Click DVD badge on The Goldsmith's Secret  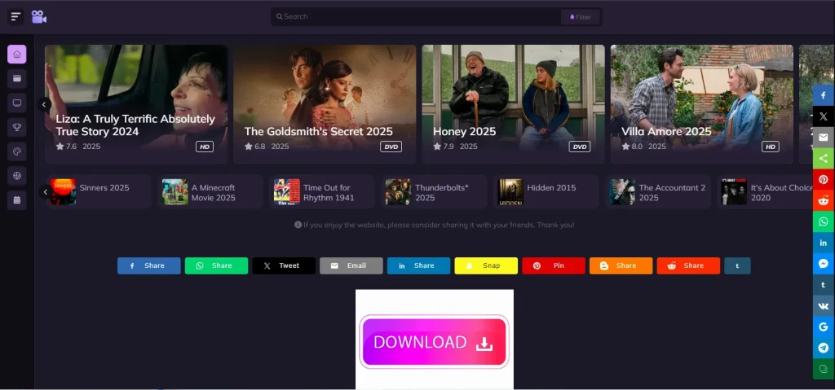tap(391, 147)
